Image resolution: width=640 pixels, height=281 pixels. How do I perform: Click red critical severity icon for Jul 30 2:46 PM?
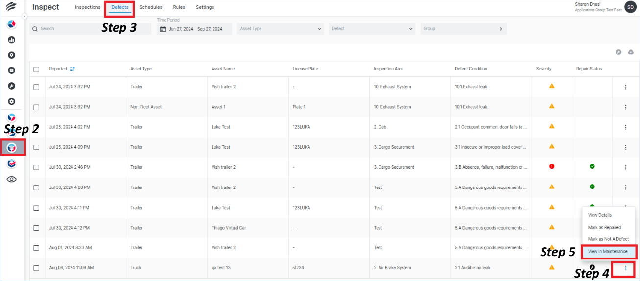pyautogui.click(x=552, y=166)
